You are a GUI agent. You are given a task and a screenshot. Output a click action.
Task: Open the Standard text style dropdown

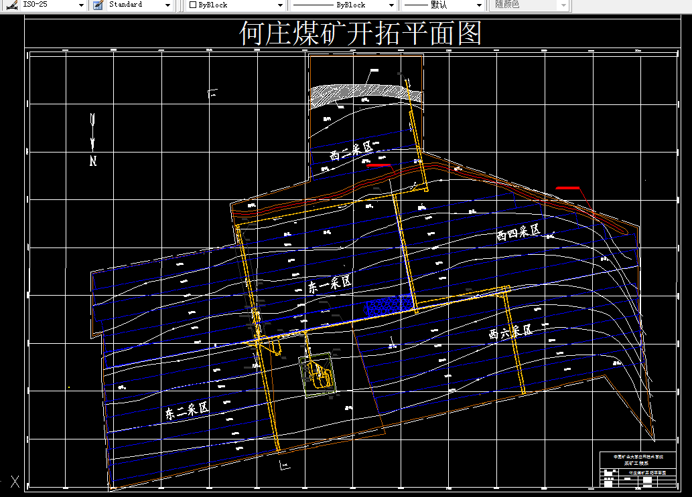pos(168,5)
